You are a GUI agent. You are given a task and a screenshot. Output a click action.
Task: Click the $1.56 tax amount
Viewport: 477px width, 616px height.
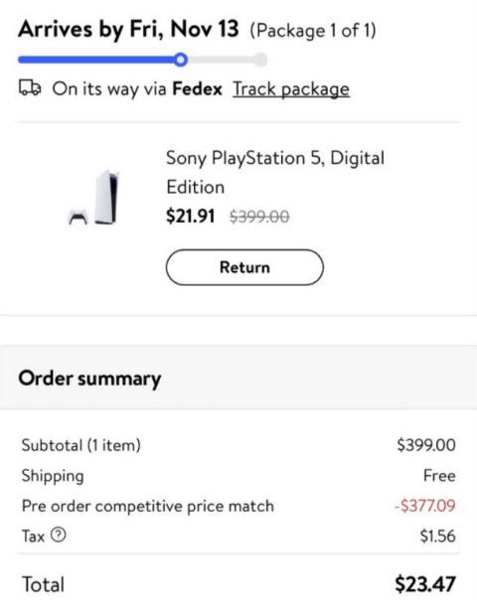tap(437, 536)
